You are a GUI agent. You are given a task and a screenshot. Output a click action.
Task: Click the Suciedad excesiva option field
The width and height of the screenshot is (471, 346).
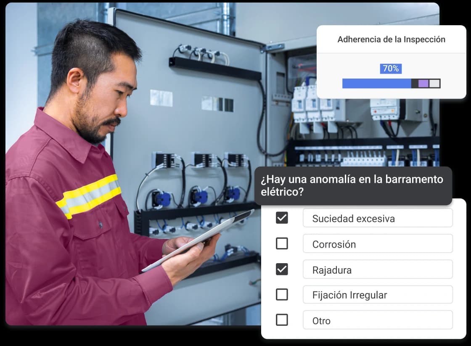click(377, 218)
